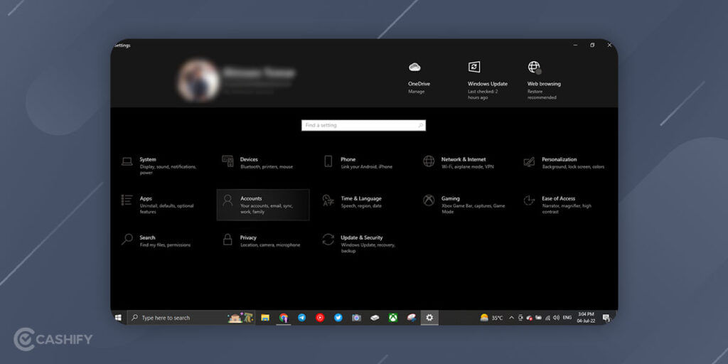The width and height of the screenshot is (728, 364).
Task: Click 'Location, camera, microphone' description
Action: tap(270, 245)
